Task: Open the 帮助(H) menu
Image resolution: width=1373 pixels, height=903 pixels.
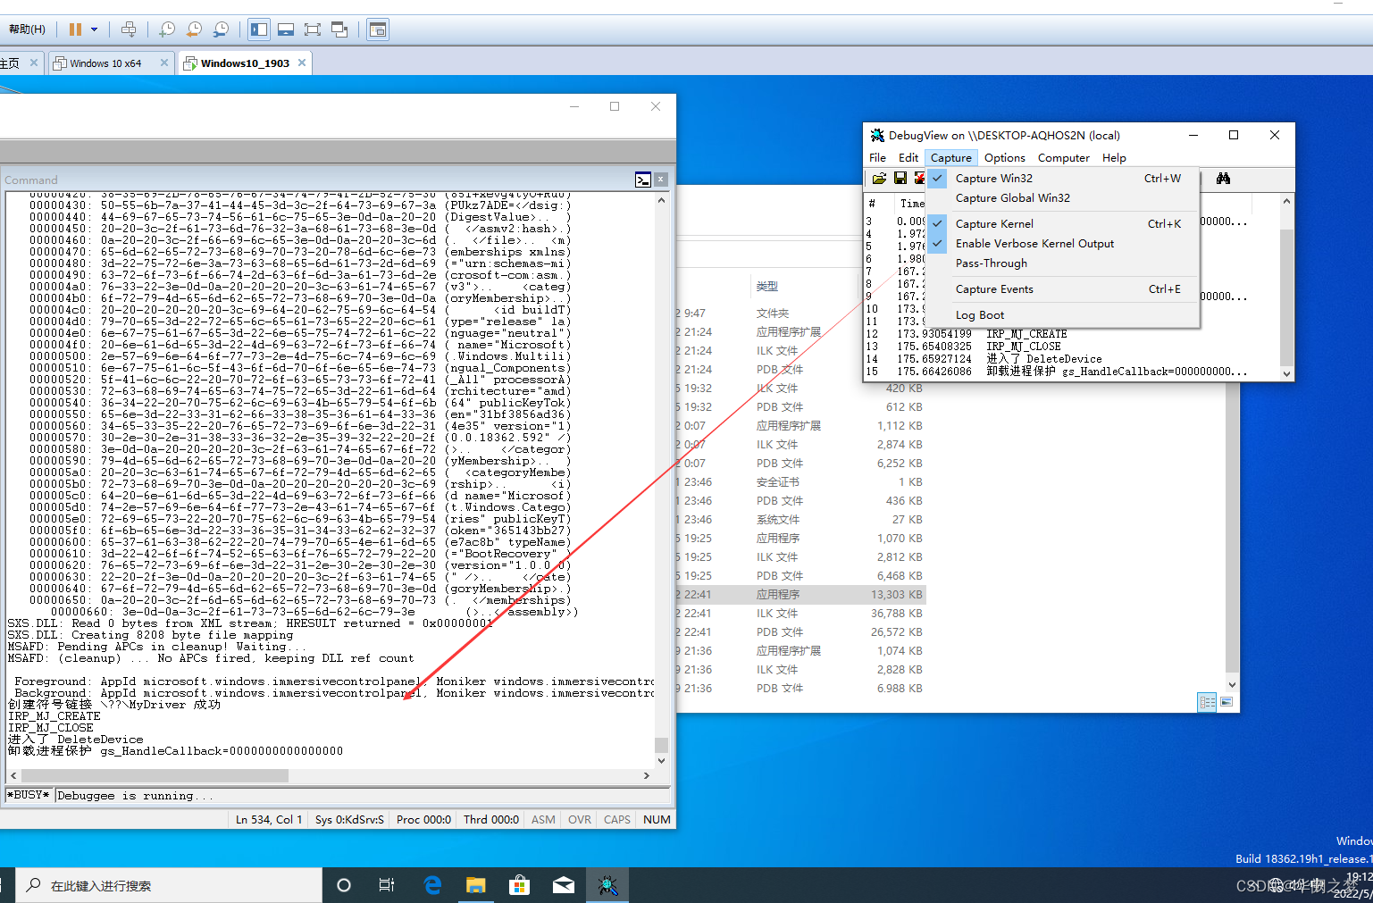Action: pos(27,29)
